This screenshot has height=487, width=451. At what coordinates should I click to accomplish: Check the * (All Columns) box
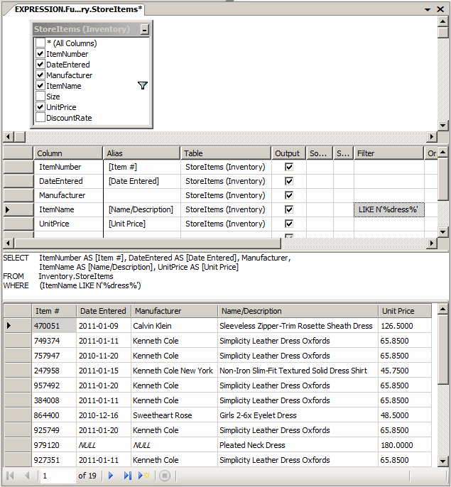tap(40, 43)
